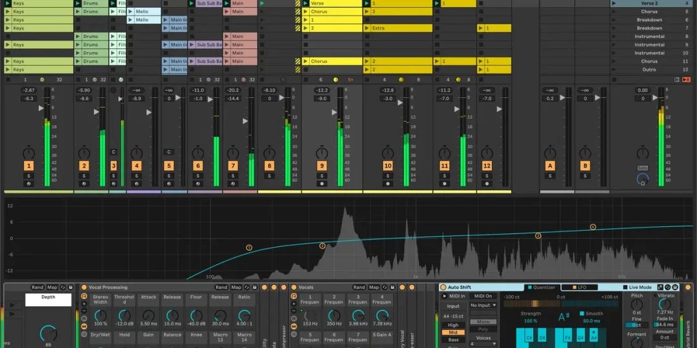The height and width of the screenshot is (348, 697).
Task: Click the -2.67 peak level on track 1
Action: [x=29, y=91]
